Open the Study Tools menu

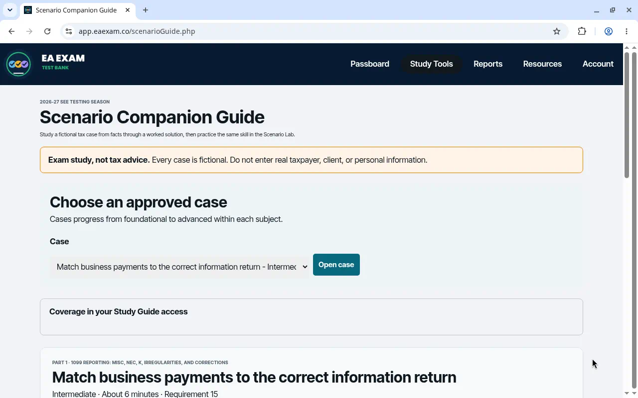[x=432, y=64]
